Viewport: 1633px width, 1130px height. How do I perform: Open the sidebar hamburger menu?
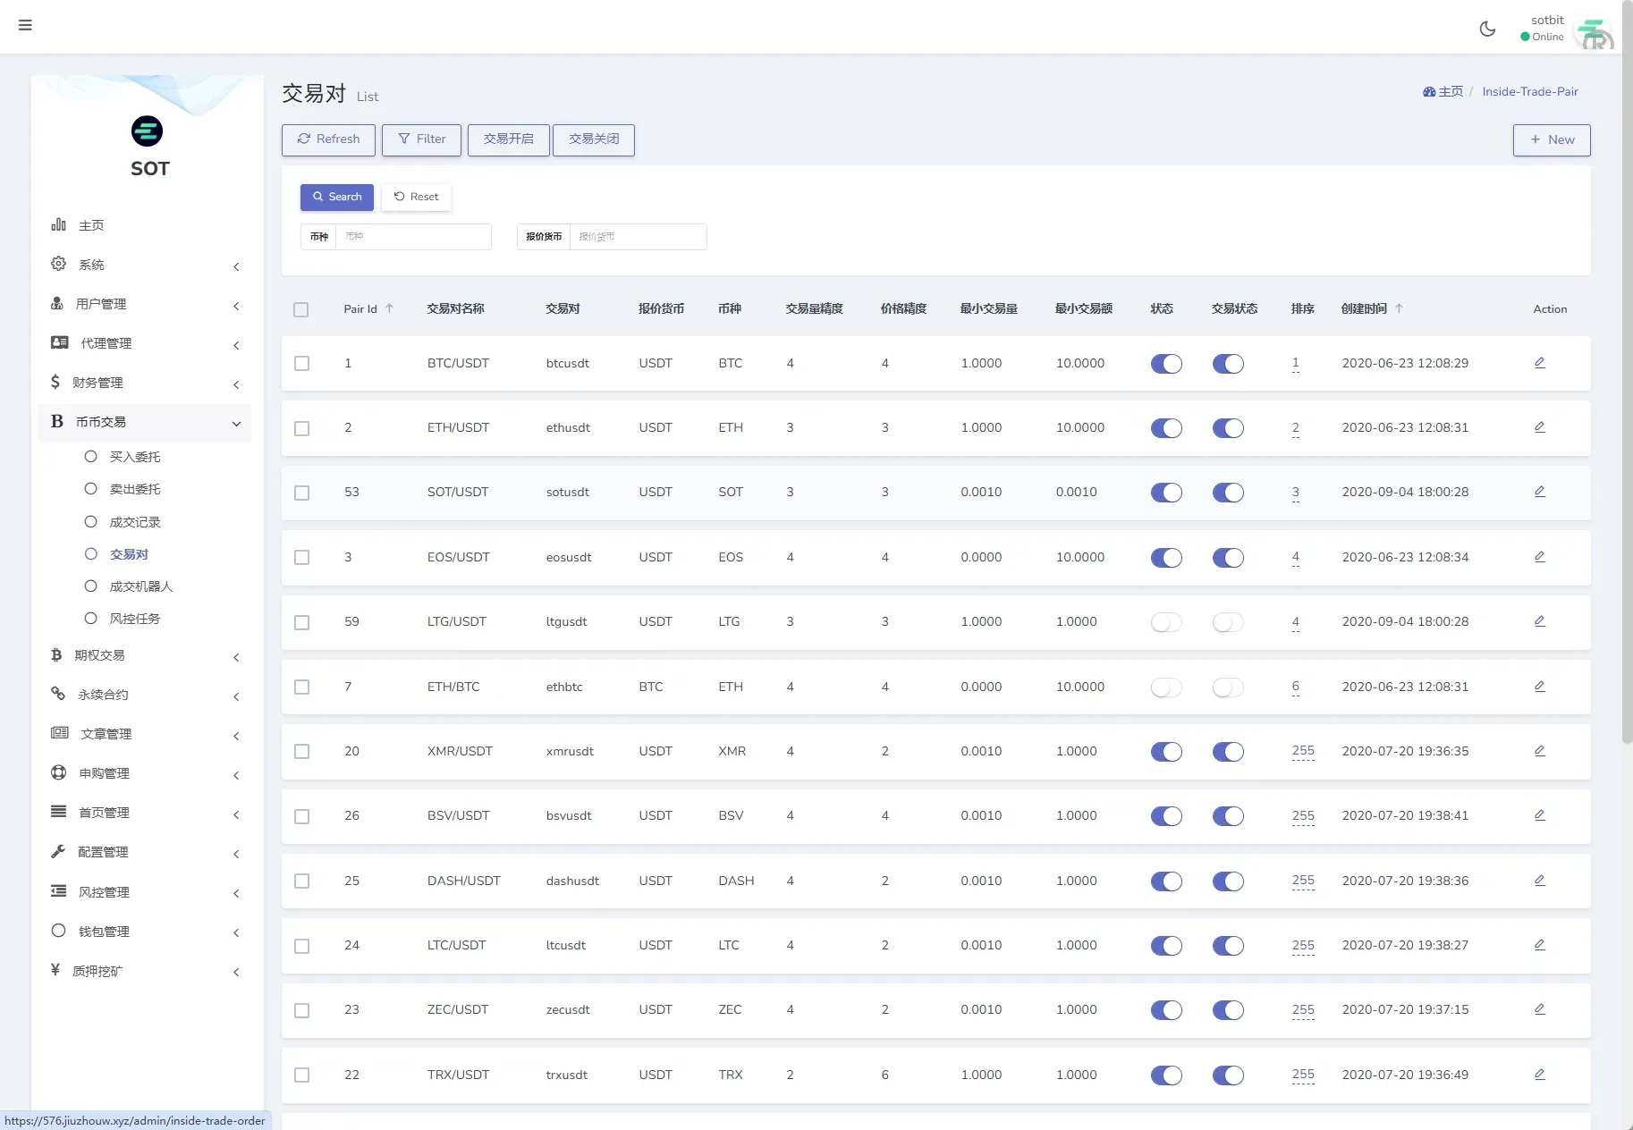[25, 25]
